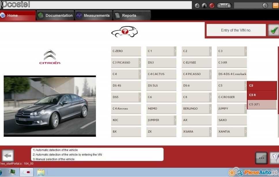Select the C6 model
Screen dimensions: 279x177
tap(161, 97)
